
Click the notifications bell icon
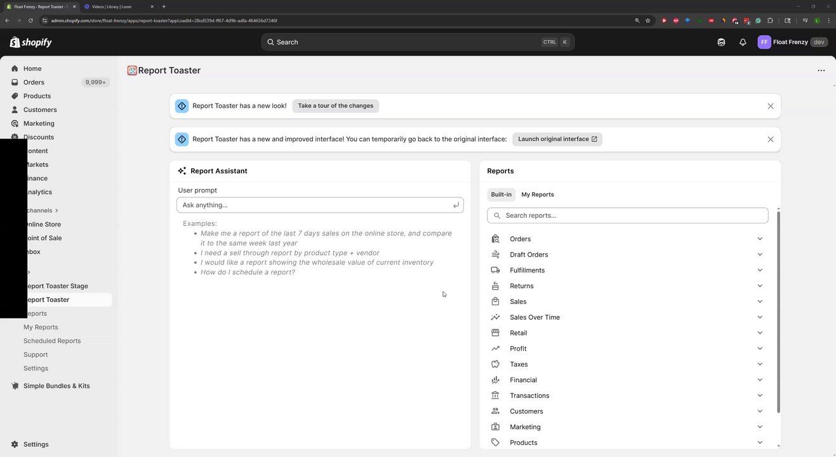pyautogui.click(x=743, y=43)
